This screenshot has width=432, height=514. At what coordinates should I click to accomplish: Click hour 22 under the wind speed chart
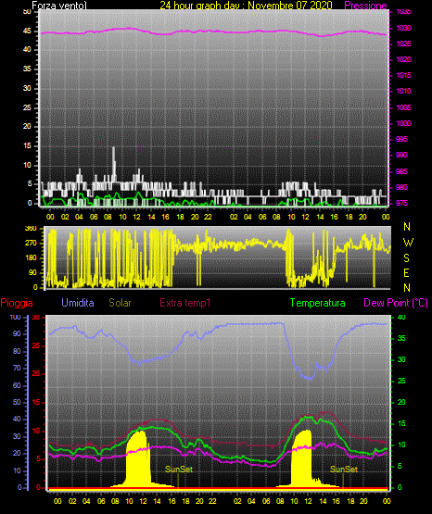click(x=208, y=217)
